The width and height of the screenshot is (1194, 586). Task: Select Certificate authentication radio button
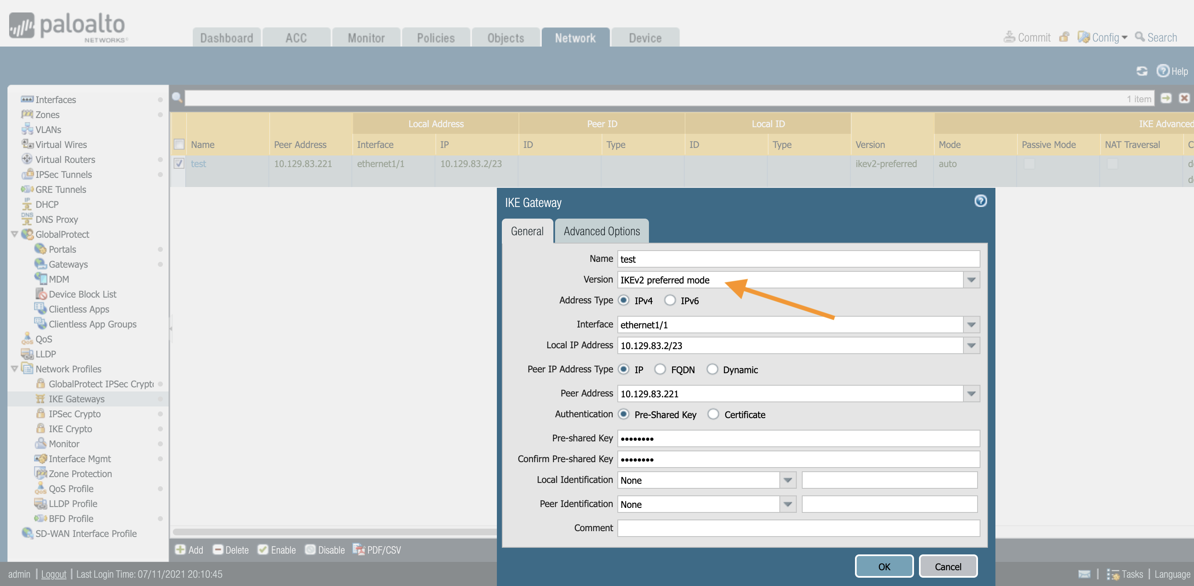[x=713, y=414]
